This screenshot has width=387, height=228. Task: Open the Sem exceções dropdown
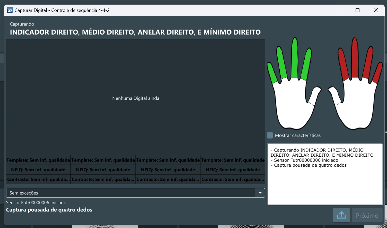[135, 193]
